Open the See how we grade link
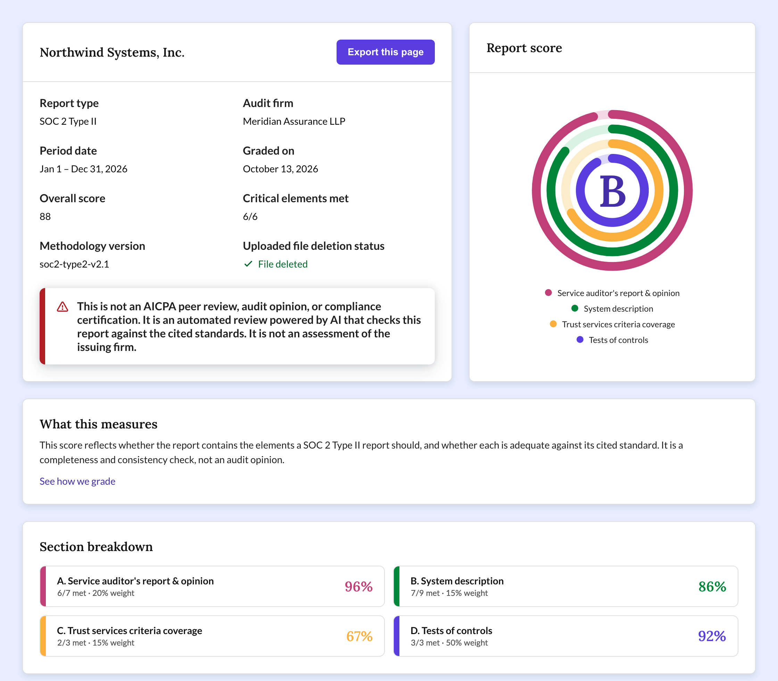Viewport: 778px width, 681px height. [77, 481]
